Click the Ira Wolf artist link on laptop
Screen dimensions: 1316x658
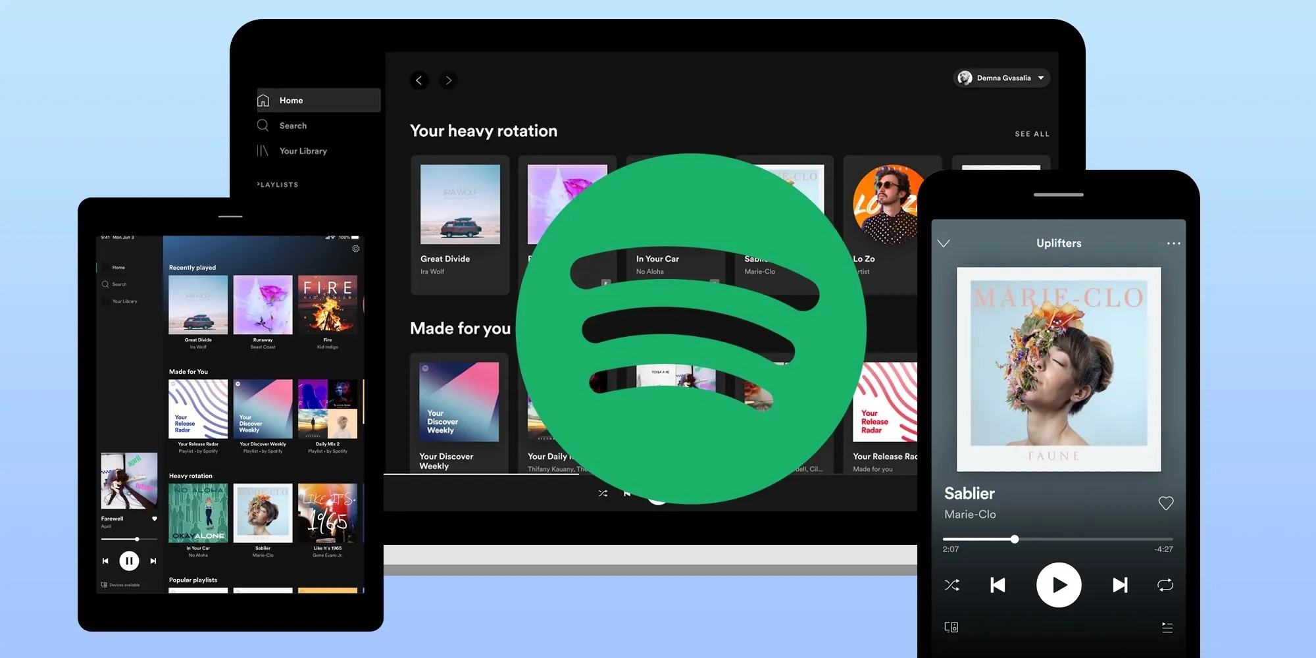(x=432, y=272)
